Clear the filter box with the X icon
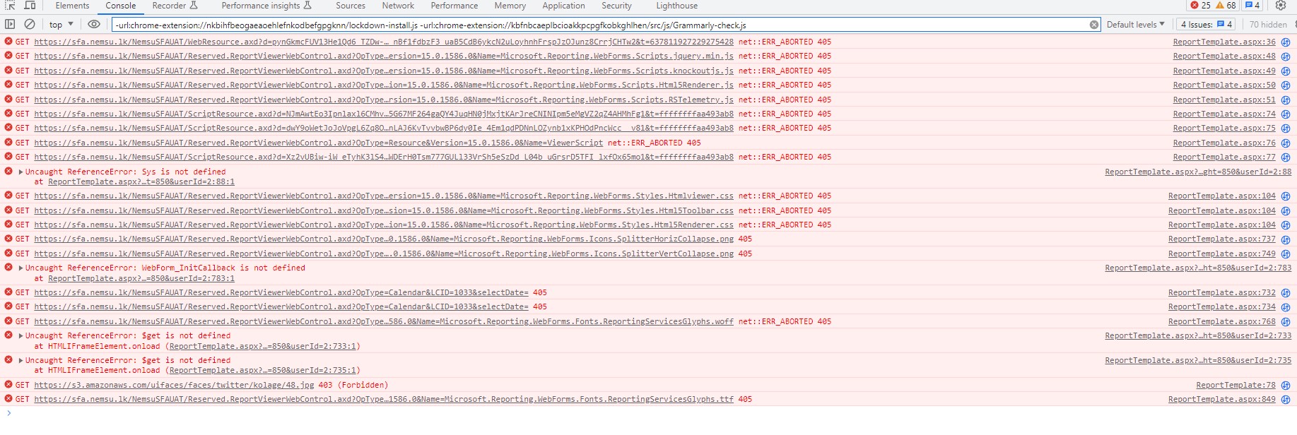This screenshot has width=1297, height=435. click(x=1094, y=25)
